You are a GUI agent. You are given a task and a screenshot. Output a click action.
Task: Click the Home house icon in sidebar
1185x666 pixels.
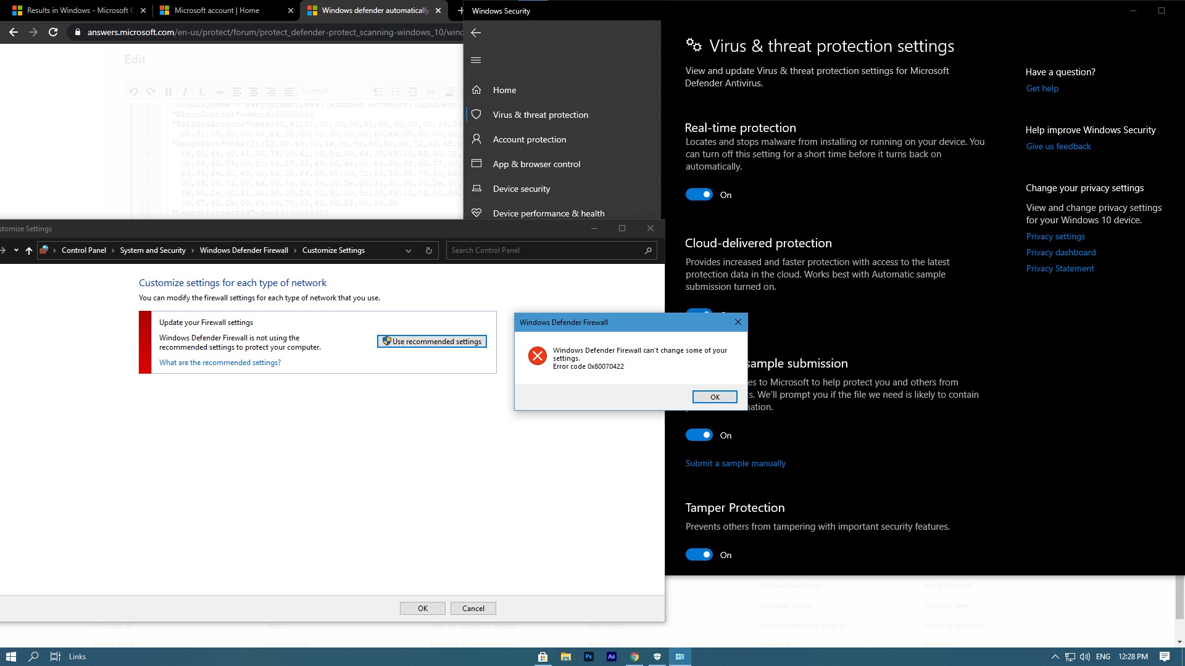tap(476, 90)
